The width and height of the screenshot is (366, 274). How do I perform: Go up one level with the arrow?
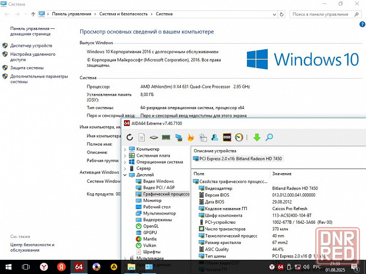[33, 14]
